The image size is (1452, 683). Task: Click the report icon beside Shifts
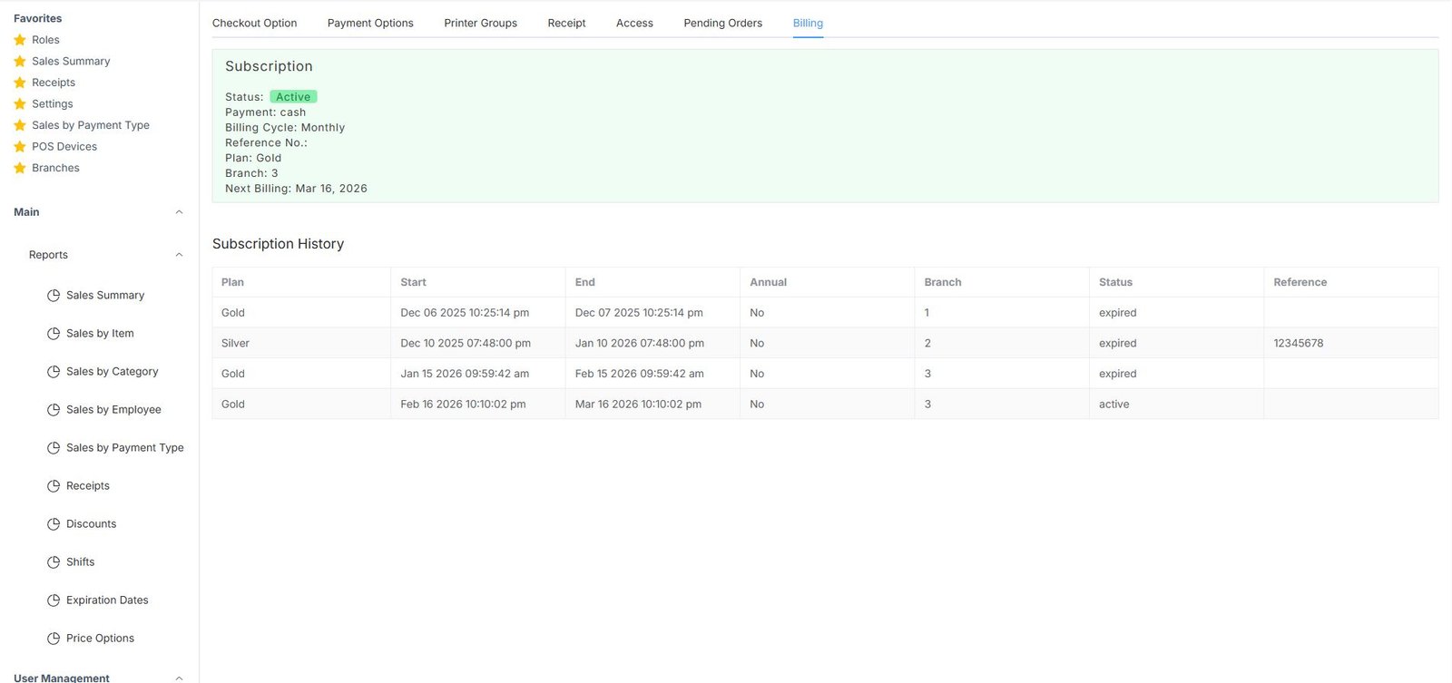click(x=54, y=562)
